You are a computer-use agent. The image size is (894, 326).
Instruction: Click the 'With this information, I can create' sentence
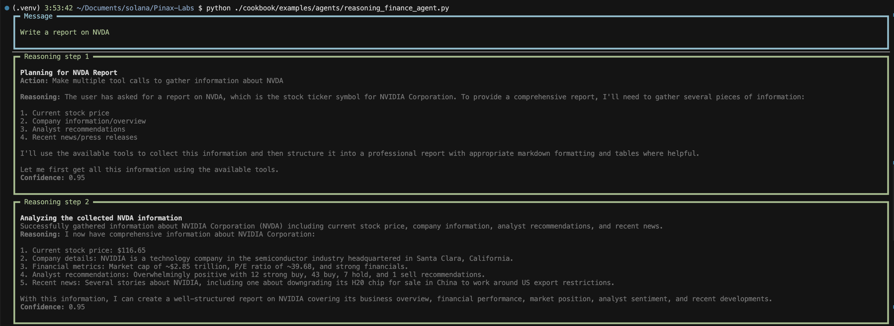396,299
